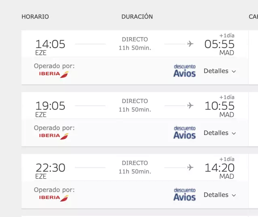Click descuento Avios badge on 19:05 flight
Viewport: 258px width, 217px height.
pyautogui.click(x=184, y=133)
